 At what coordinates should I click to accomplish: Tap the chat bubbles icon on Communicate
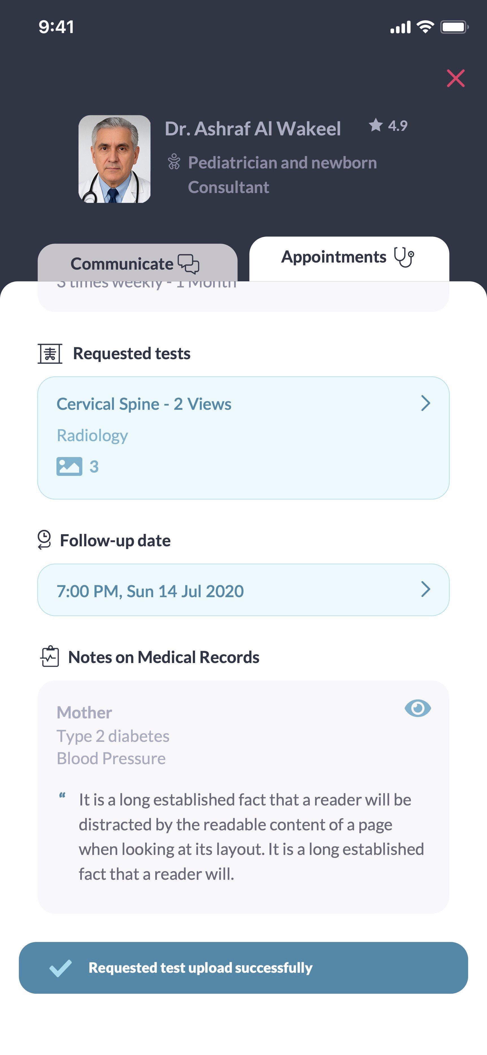189,264
